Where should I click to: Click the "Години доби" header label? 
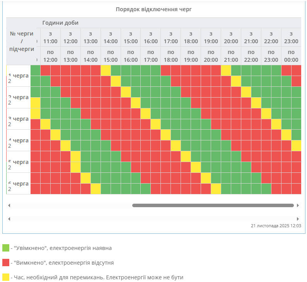pos(60,23)
